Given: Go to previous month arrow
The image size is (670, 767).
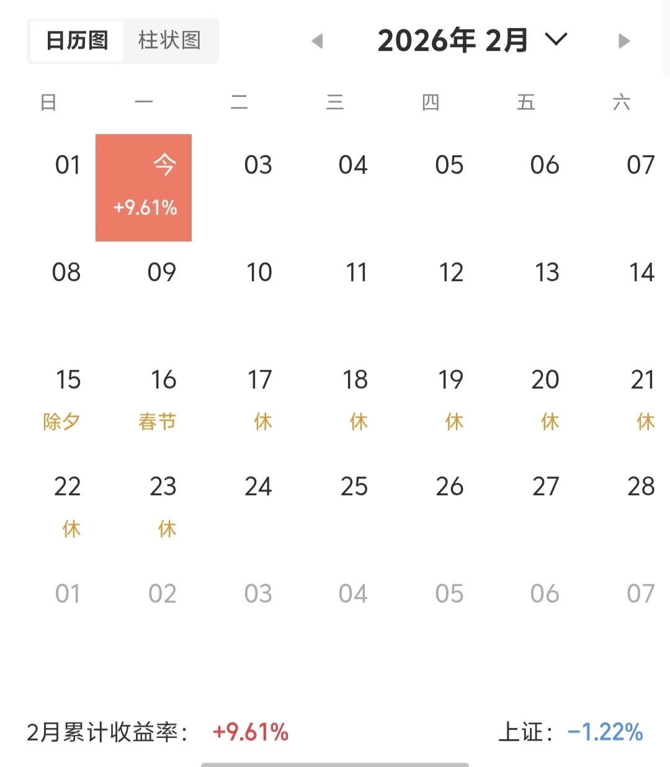Looking at the screenshot, I should point(318,42).
